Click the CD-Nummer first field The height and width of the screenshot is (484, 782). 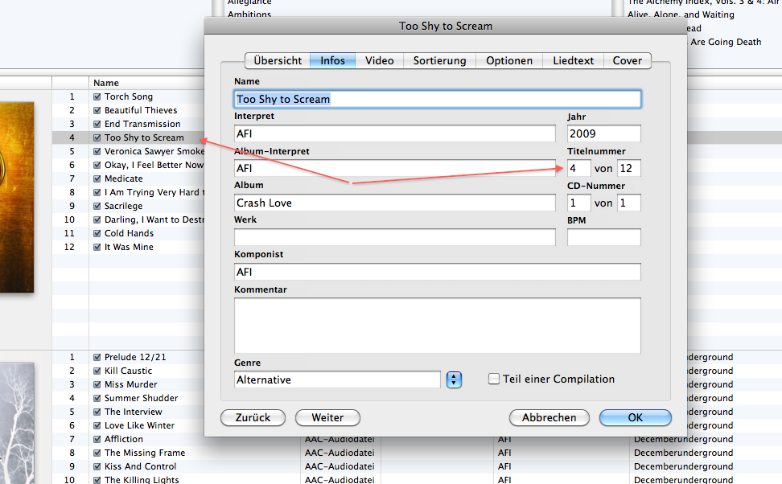pyautogui.click(x=579, y=203)
